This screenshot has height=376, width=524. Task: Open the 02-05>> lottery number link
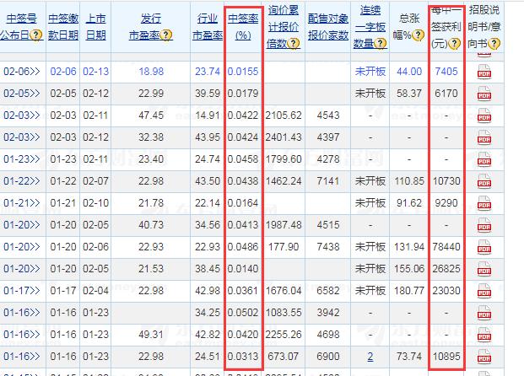click(22, 94)
